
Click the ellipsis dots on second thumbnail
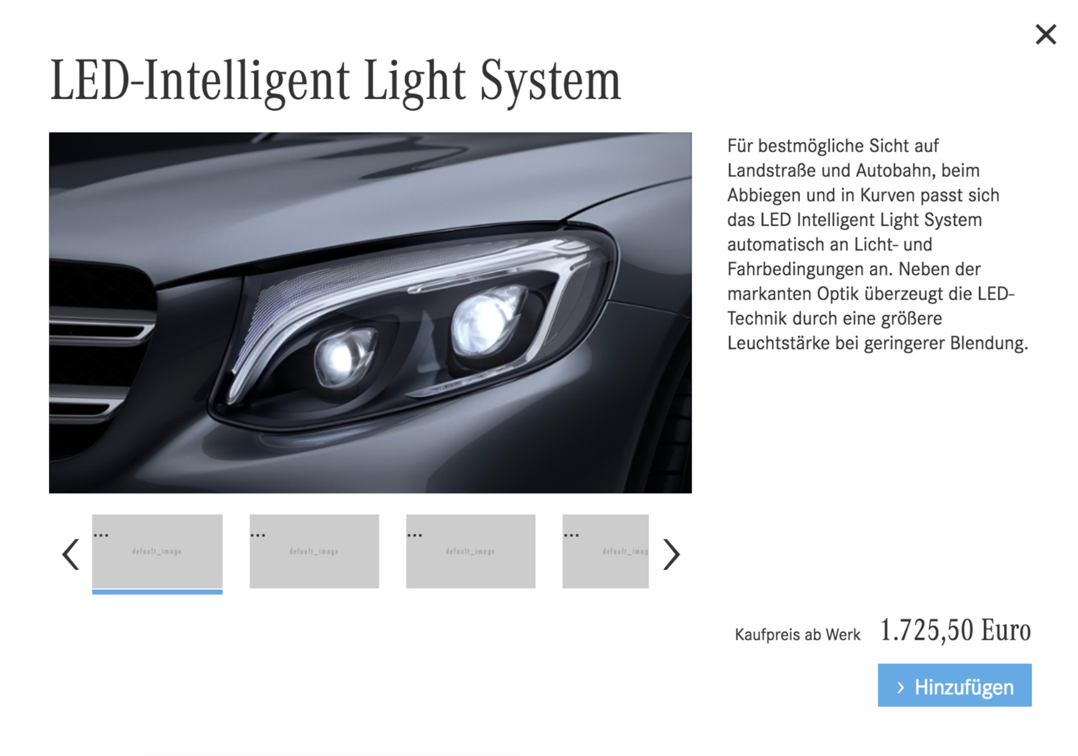point(258,535)
